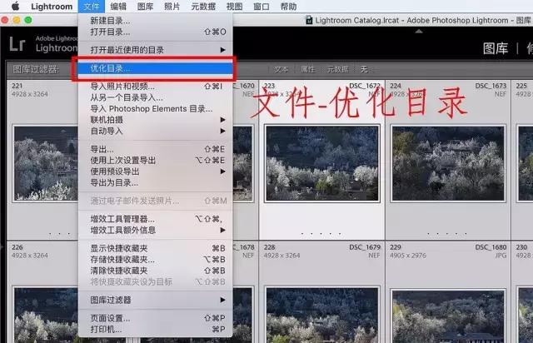Choose 打印机... from the menu
Screen dimensions: 533x343
pyautogui.click(x=156, y=329)
